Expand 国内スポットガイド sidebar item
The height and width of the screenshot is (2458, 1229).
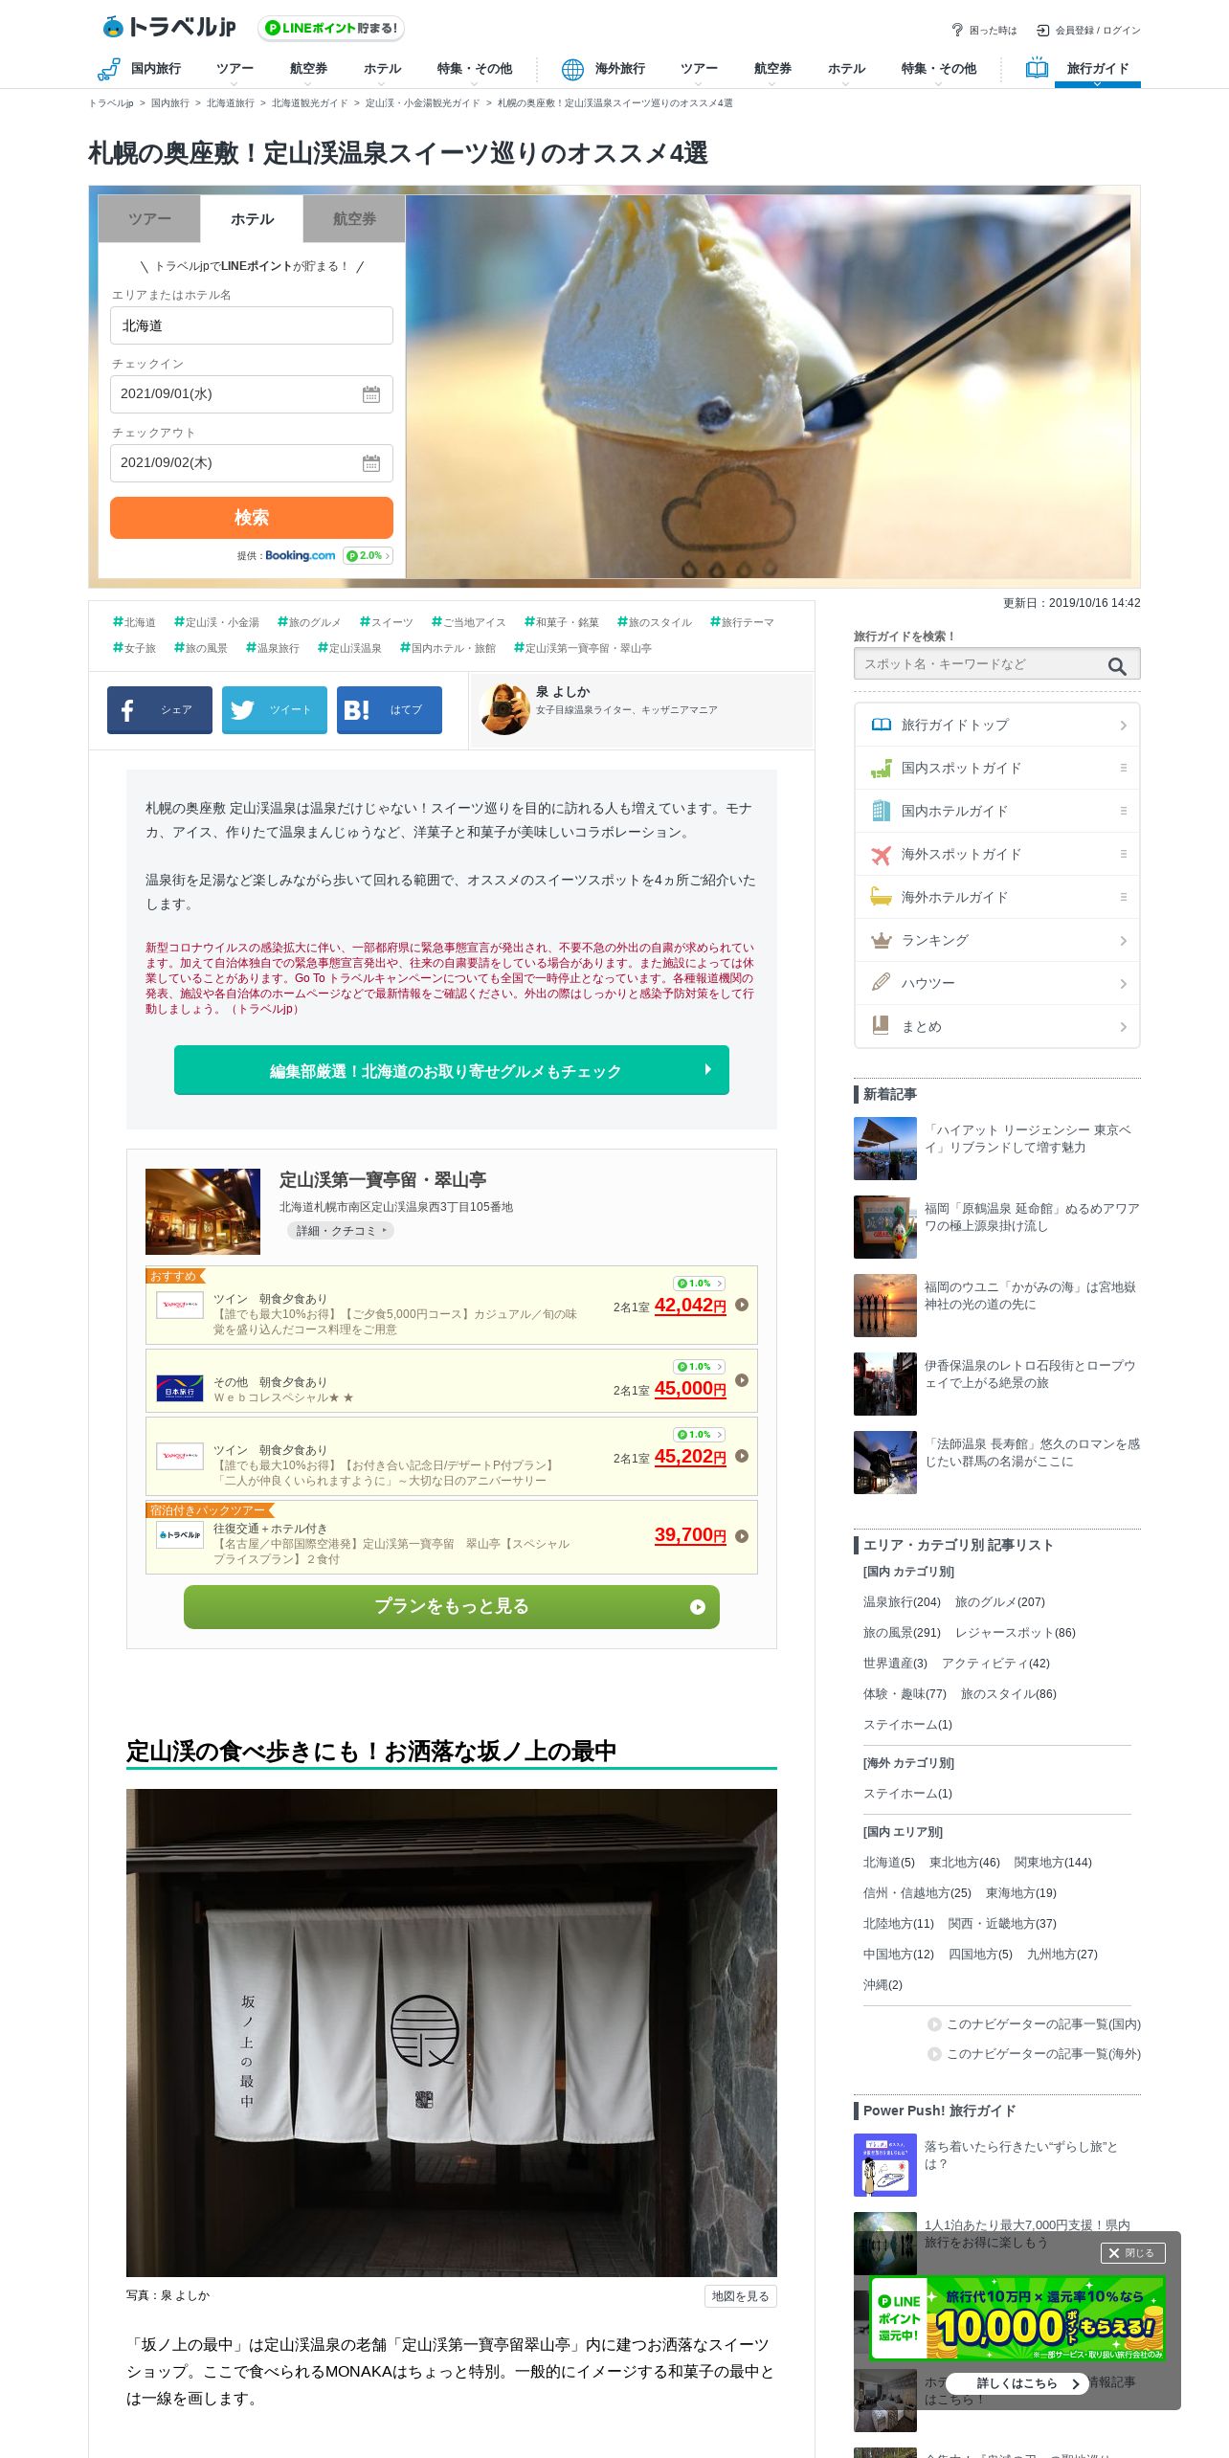997,768
